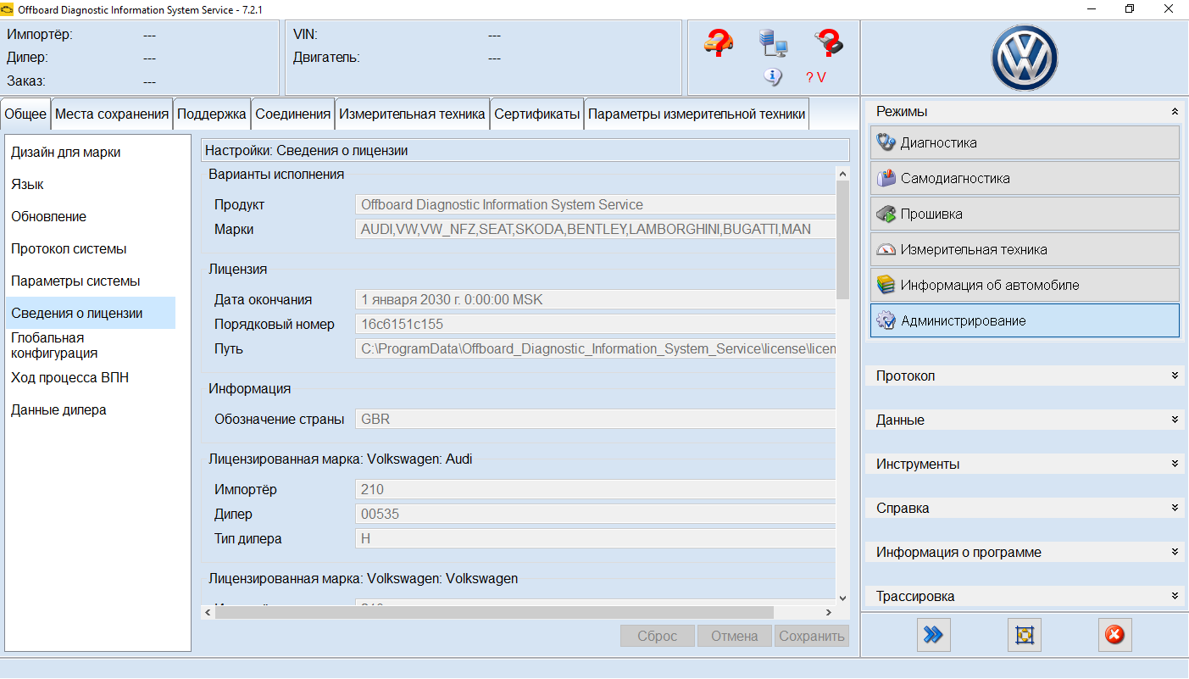Click the car with question mark icon

[x=718, y=42]
